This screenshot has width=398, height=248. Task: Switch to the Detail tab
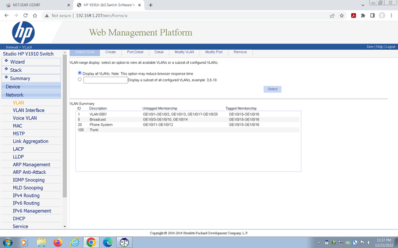[x=159, y=52]
